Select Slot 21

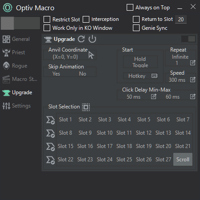coord(183,146)
